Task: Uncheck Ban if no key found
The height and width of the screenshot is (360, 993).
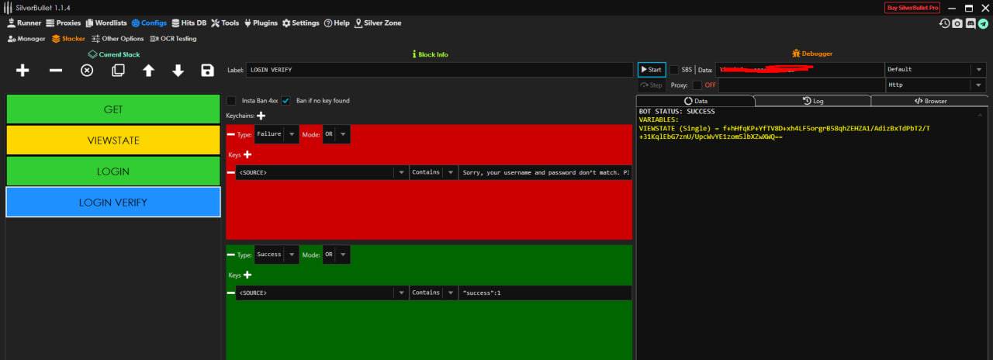Action: click(x=285, y=101)
